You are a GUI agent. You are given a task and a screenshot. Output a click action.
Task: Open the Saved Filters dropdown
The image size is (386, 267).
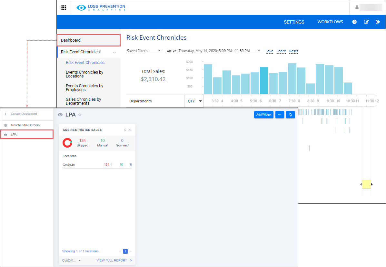point(144,51)
